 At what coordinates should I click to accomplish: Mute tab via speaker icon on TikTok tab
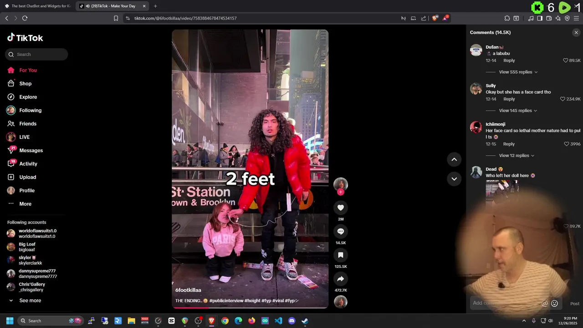pyautogui.click(x=87, y=6)
